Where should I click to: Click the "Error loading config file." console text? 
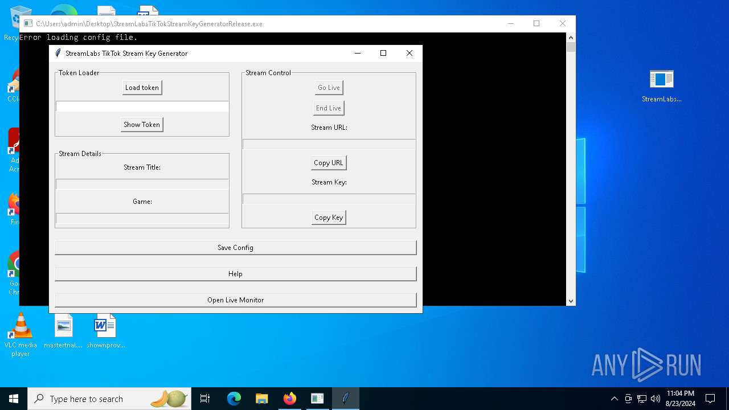coord(79,38)
